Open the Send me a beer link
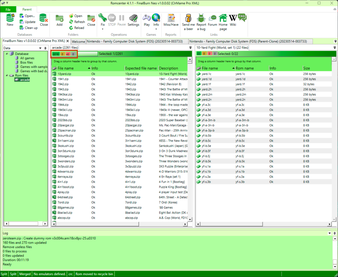Screen dimensions: 338x277 (x=188, y=22)
